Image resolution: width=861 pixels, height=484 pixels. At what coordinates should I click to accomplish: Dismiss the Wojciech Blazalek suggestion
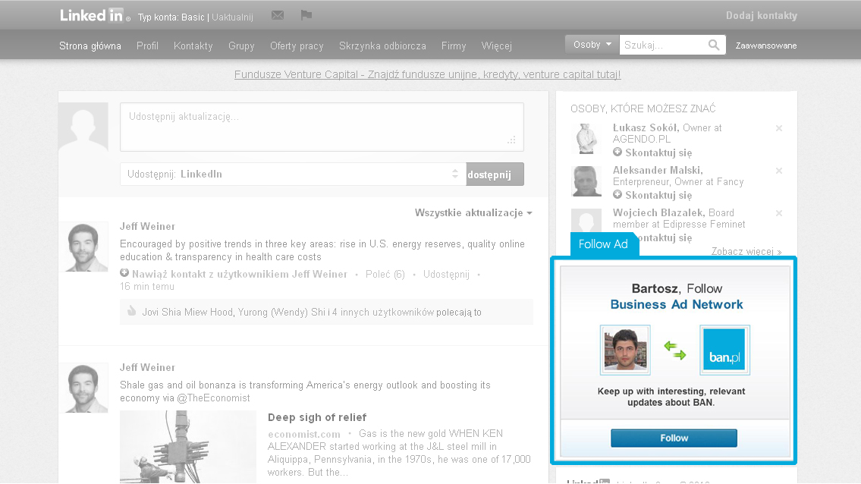(x=778, y=213)
